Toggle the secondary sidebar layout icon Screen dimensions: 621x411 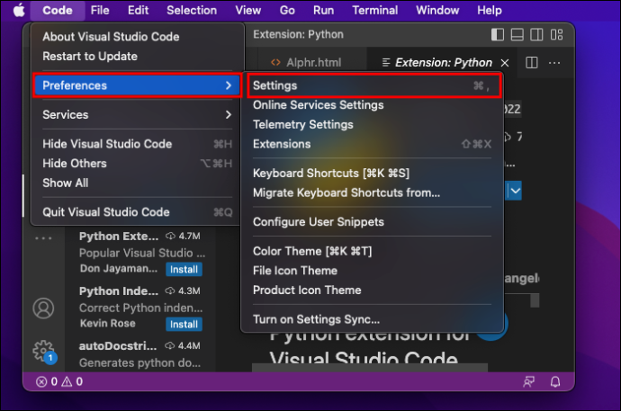[x=536, y=34]
